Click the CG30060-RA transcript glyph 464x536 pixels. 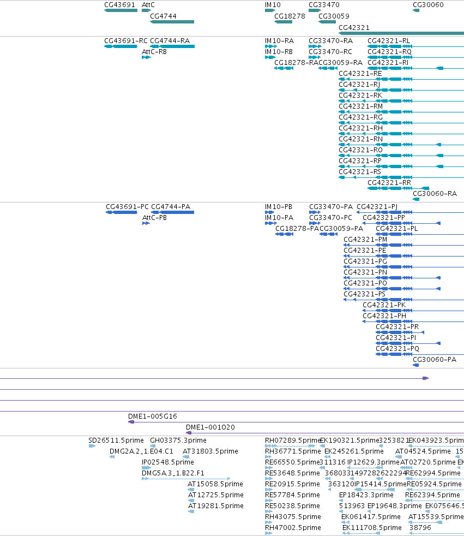click(x=416, y=199)
